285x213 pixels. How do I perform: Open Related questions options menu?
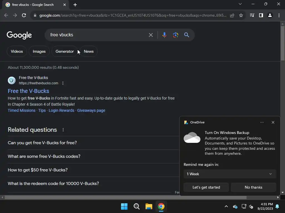tap(63, 130)
